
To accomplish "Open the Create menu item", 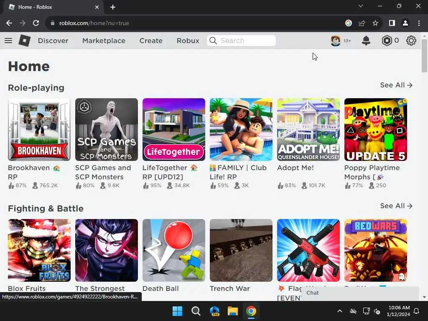I will [x=151, y=41].
